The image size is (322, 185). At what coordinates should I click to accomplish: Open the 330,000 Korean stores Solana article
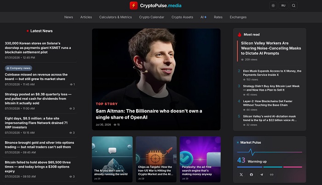[38, 48]
